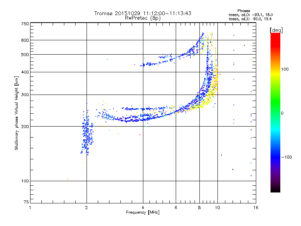
Task: Click the dense blue echo cluster near 2 MHz
Action: (87, 133)
